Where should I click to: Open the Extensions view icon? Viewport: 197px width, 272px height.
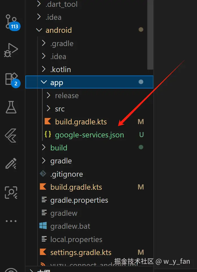coord(11,79)
